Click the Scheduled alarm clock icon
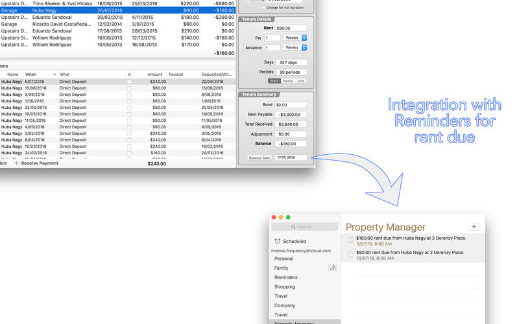Screen dimensions: 519x324 point(277,241)
